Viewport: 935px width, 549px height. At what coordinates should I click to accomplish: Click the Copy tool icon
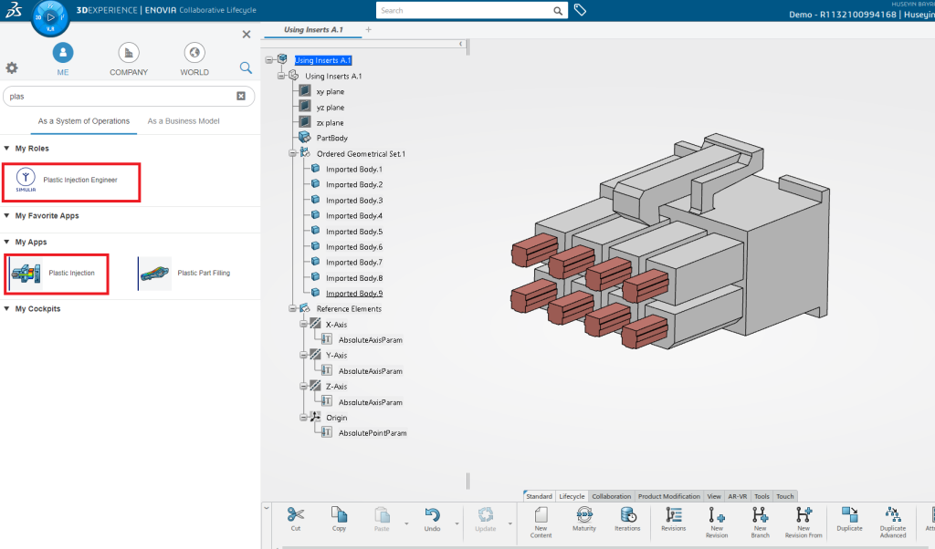339,515
